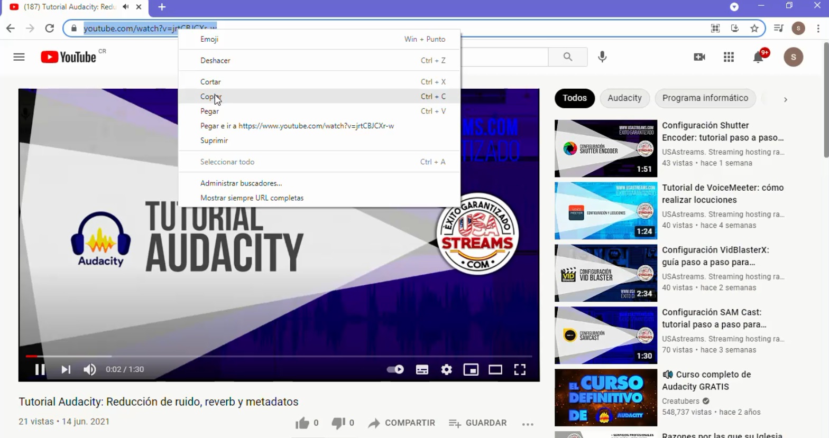Image resolution: width=829 pixels, height=438 pixels.
Task: Skip to the next video
Action: click(66, 369)
